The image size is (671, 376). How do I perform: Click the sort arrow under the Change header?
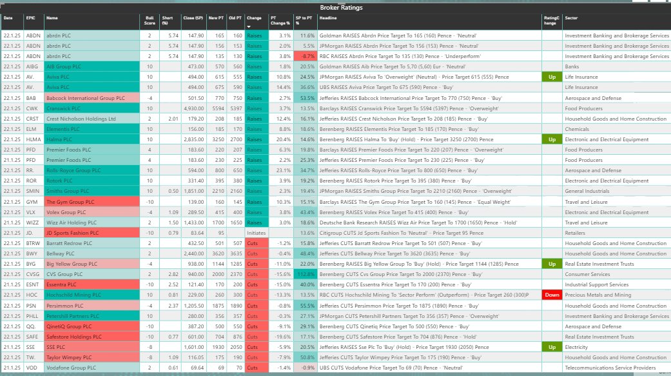click(x=249, y=26)
